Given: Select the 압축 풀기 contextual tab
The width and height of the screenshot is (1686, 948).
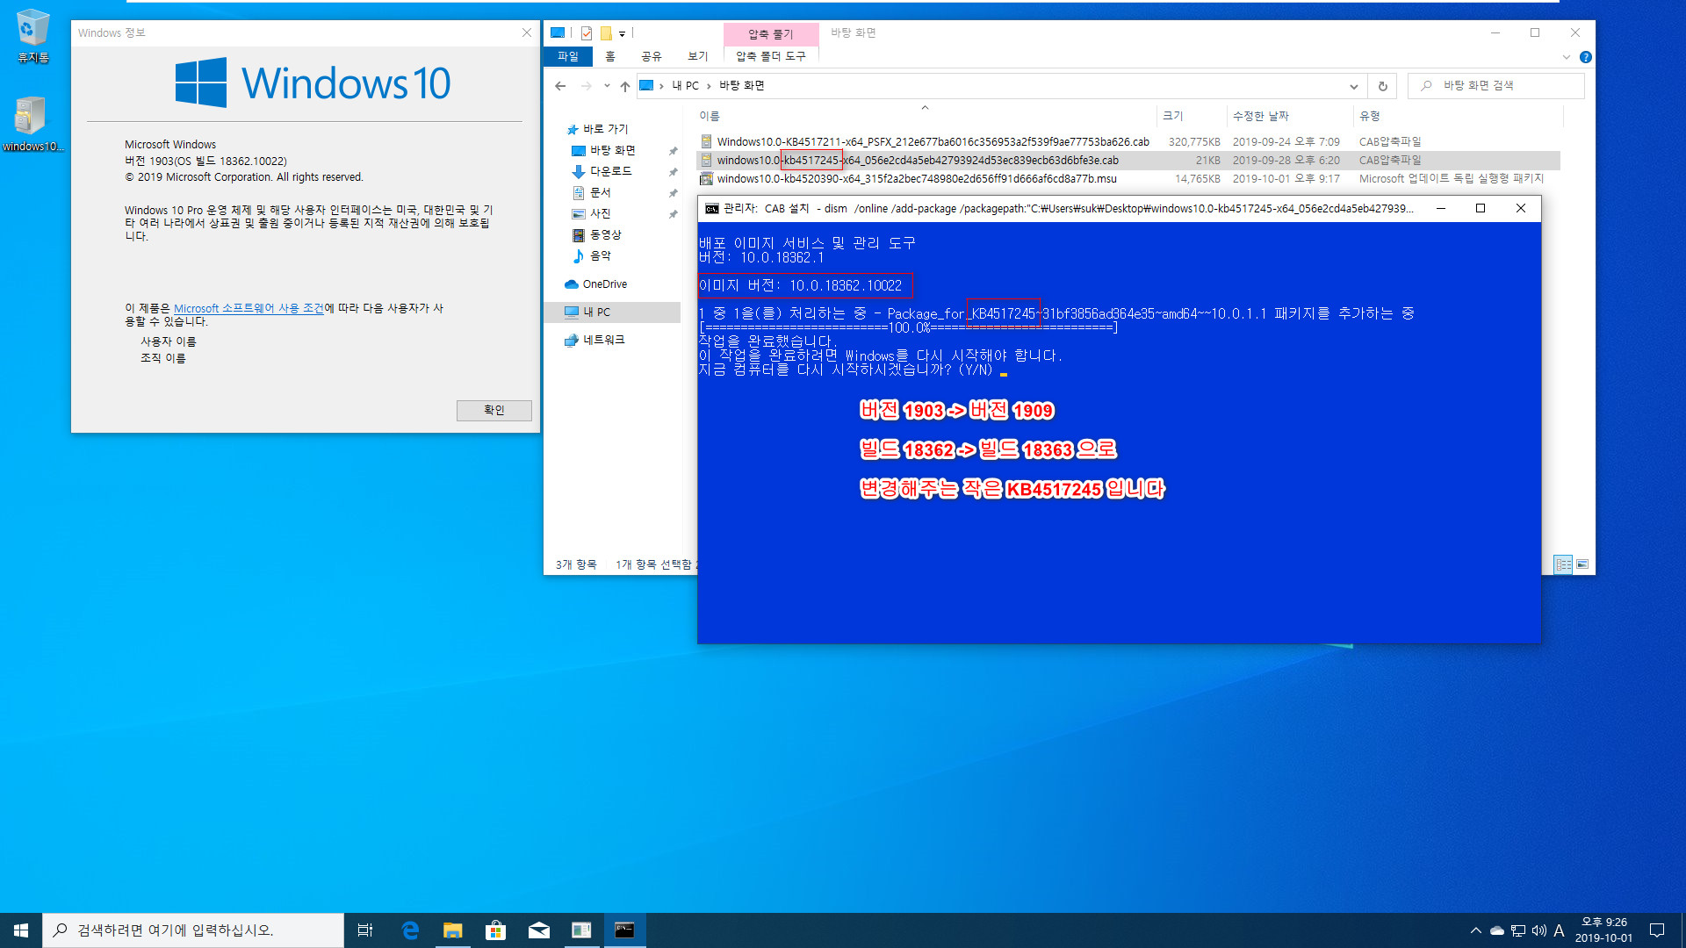Looking at the screenshot, I should click(771, 34).
